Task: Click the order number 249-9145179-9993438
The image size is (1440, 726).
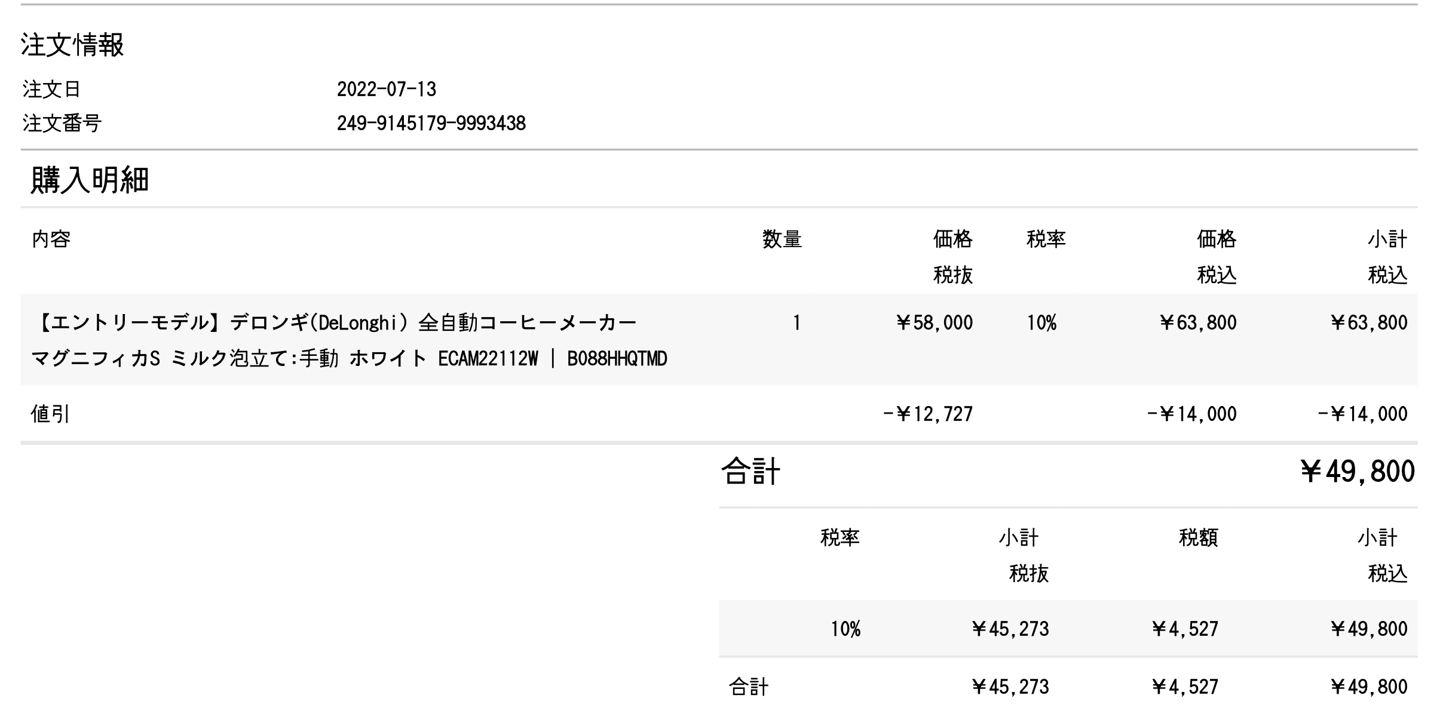Action: pyautogui.click(x=431, y=124)
